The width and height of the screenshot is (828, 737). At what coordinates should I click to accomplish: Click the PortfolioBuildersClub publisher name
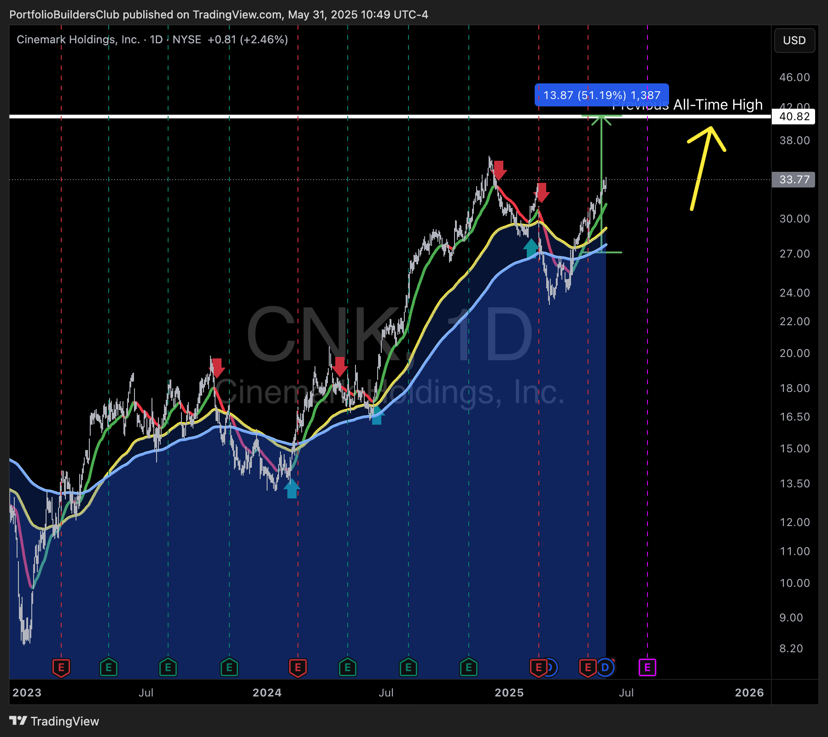pyautogui.click(x=64, y=15)
